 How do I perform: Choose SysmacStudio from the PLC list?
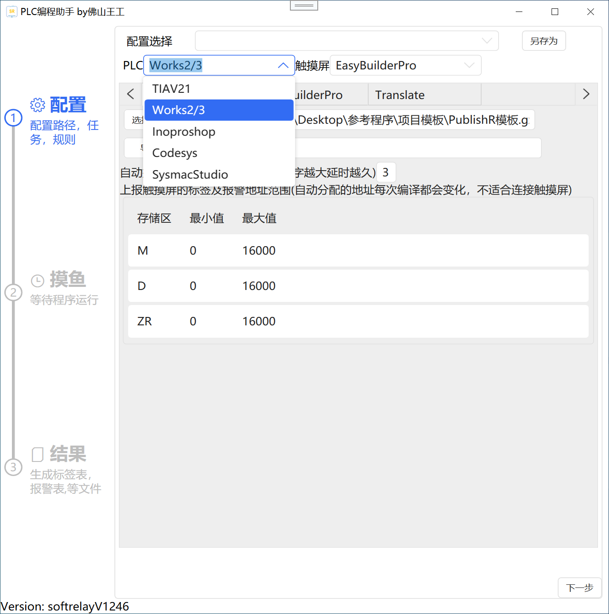(x=219, y=175)
